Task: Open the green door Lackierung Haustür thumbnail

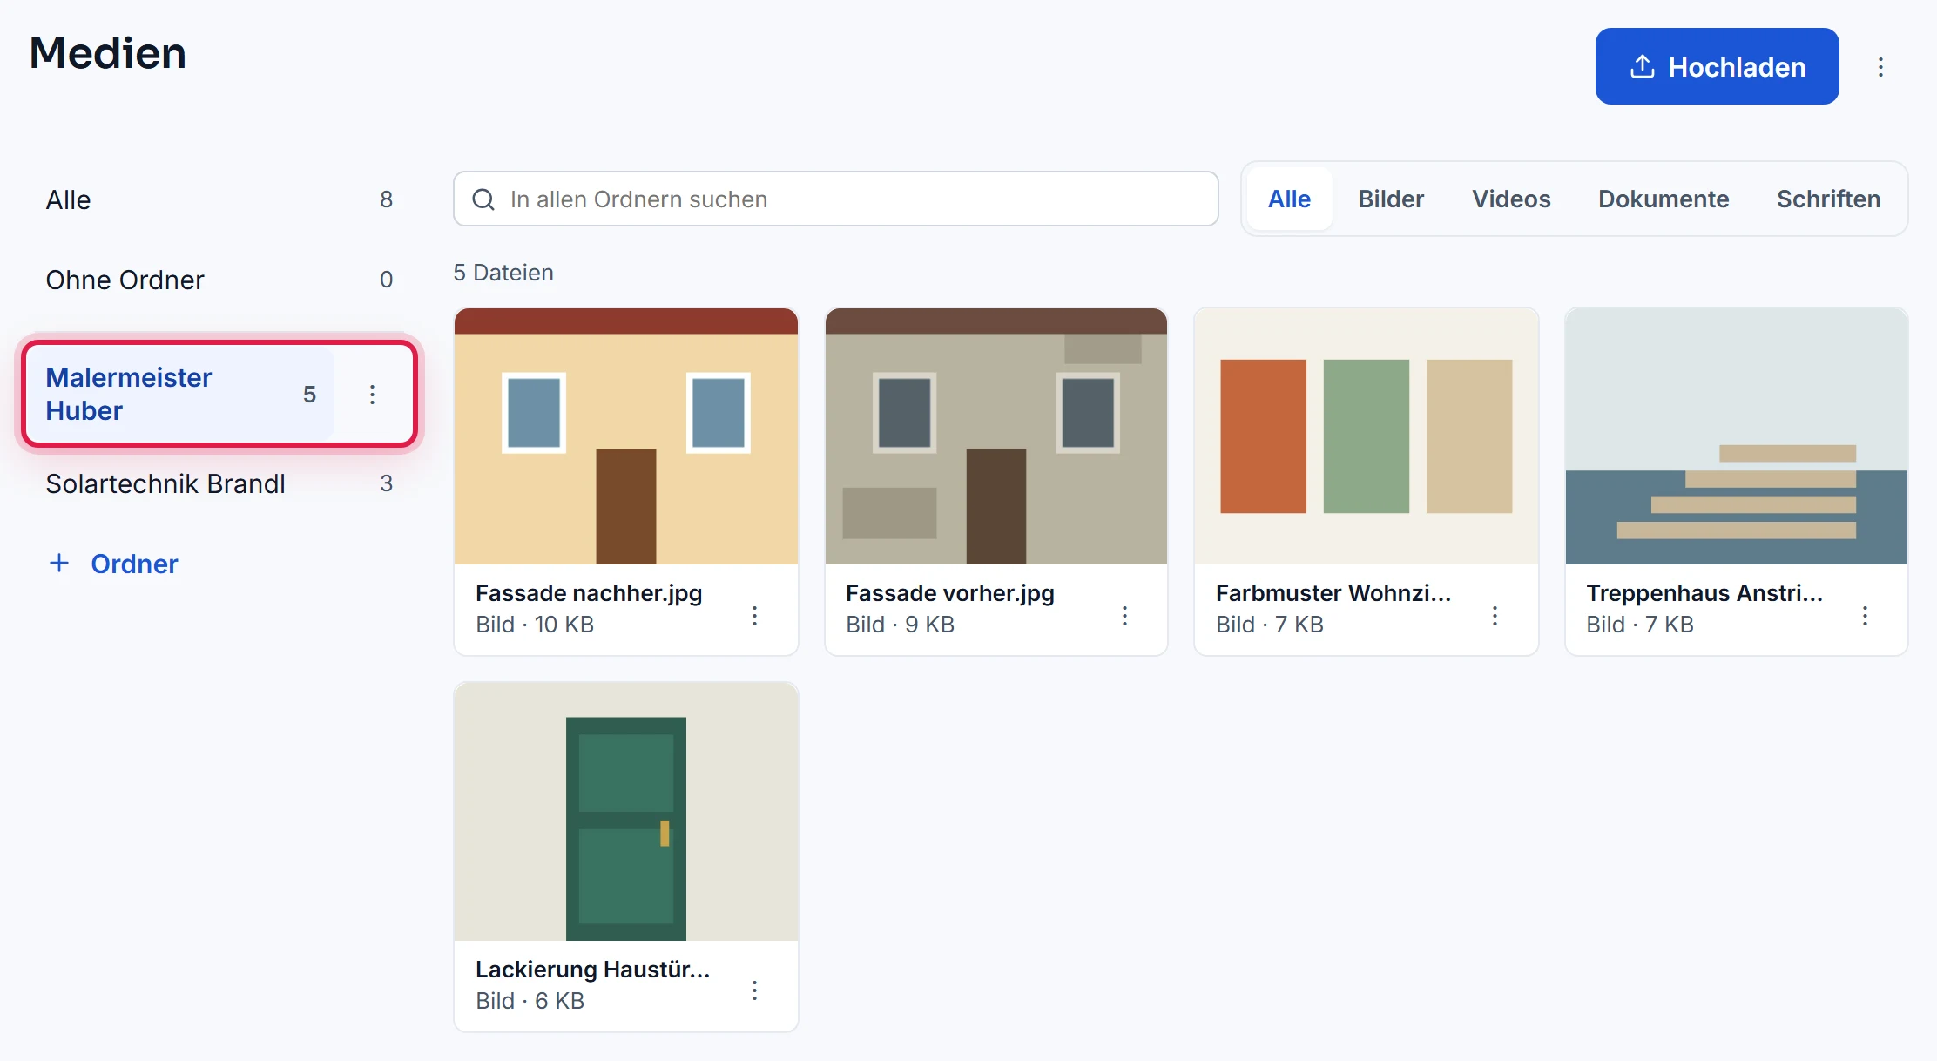Action: (x=625, y=812)
